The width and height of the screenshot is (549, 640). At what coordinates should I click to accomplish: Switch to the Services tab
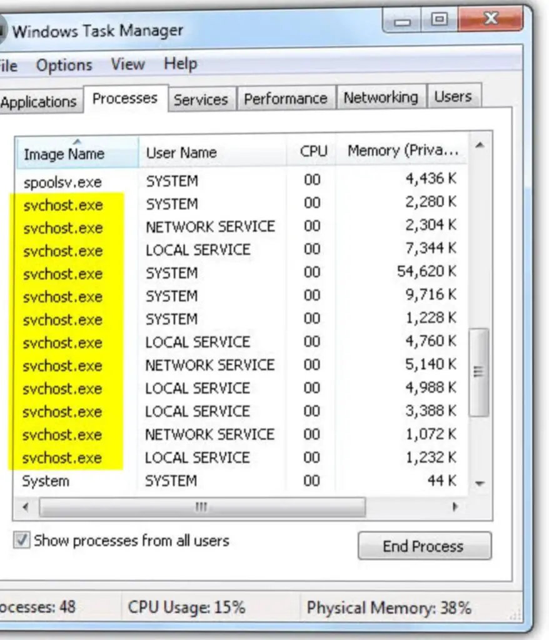201,99
